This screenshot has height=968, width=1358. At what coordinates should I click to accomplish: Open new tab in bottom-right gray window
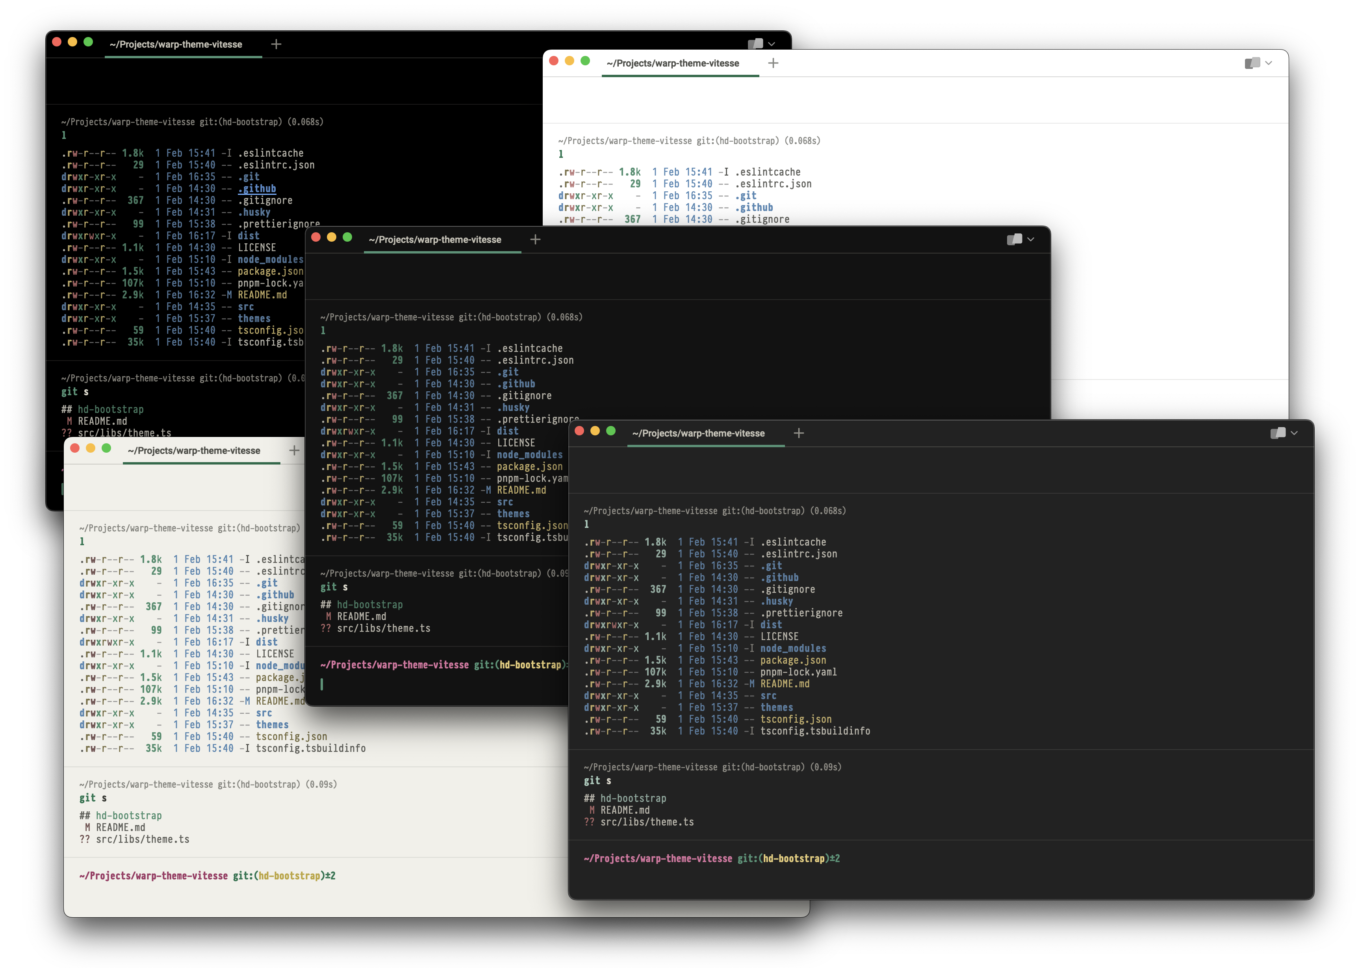pos(799,433)
